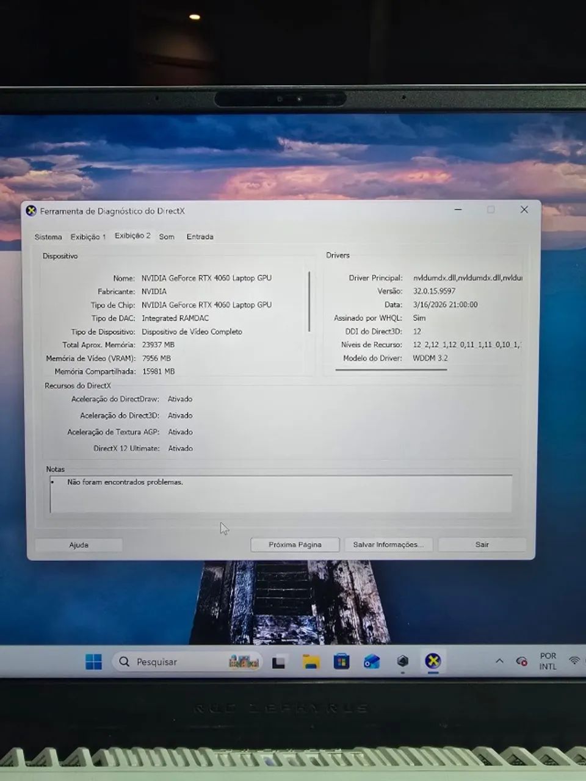The width and height of the screenshot is (586, 781).
Task: Click Salvar Informações button
Action: click(x=388, y=545)
